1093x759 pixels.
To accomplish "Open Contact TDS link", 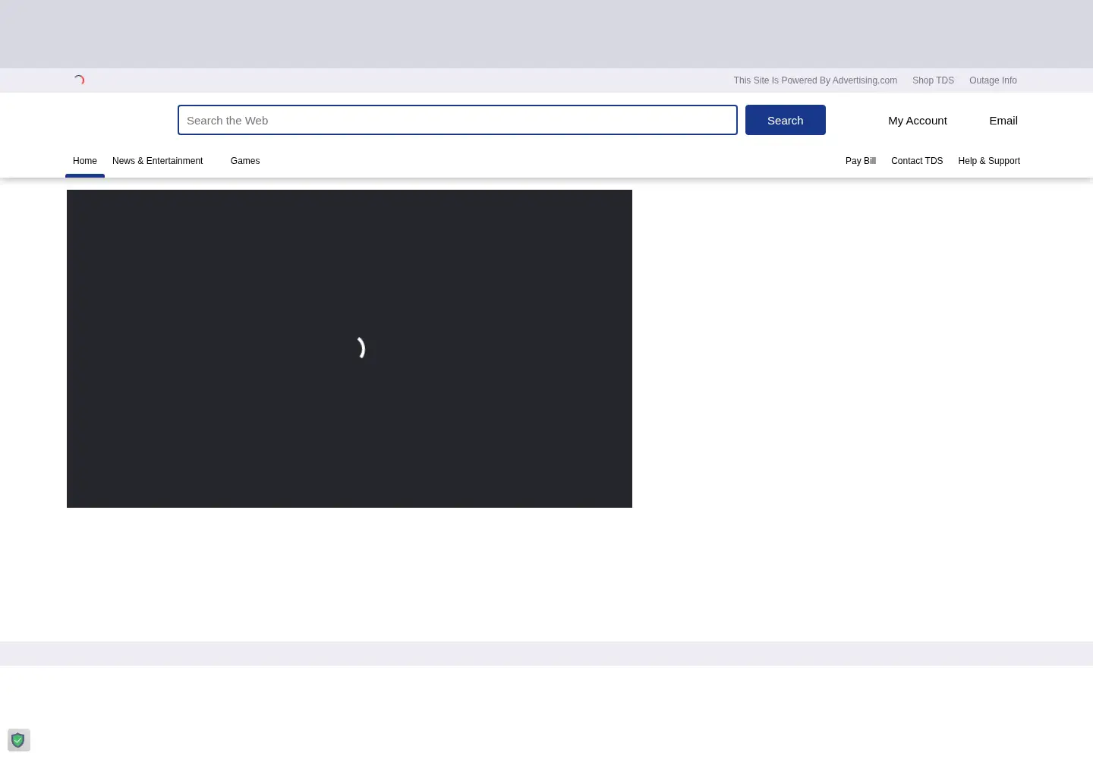I will 917,161.
